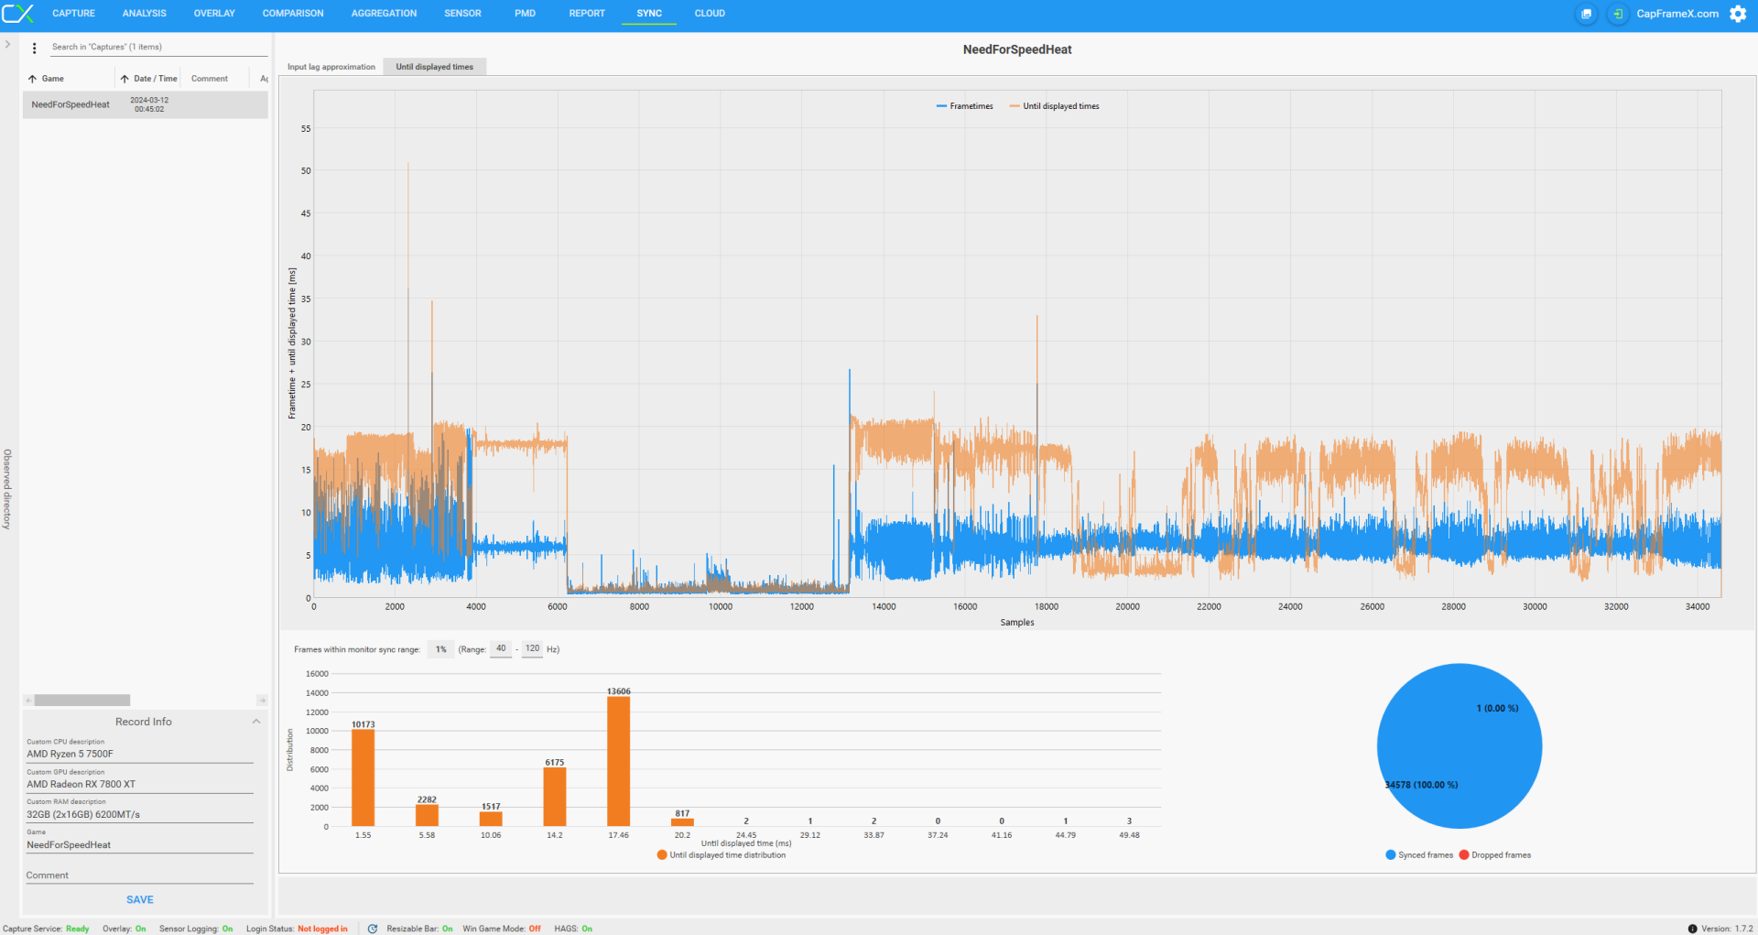Screen dimensions: 1758x935
Task: Click the 1% frames within sync range value
Action: tap(441, 649)
